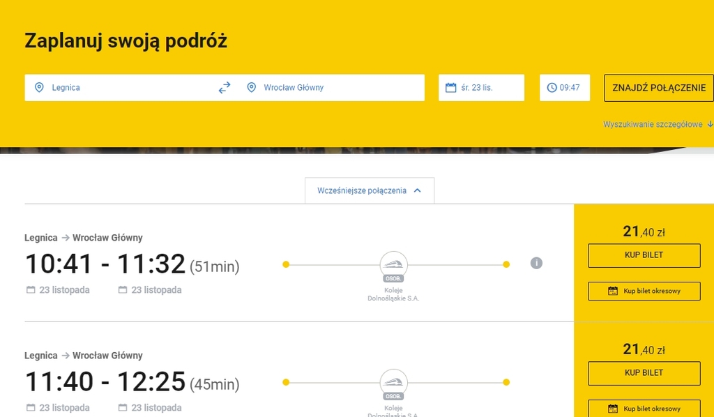Click Kup bilet okresowy for 11:40 train
The height and width of the screenshot is (417, 714).
(644, 409)
